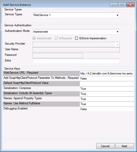
Task: Edit the WebService URL value
Action: pyautogui.click(x=107, y=73)
